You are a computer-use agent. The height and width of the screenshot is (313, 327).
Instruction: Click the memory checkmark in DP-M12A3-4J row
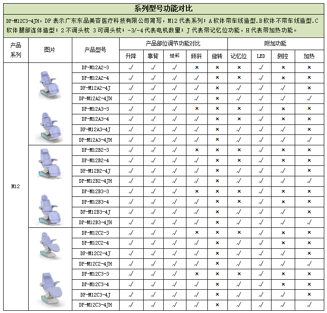pos(239,129)
